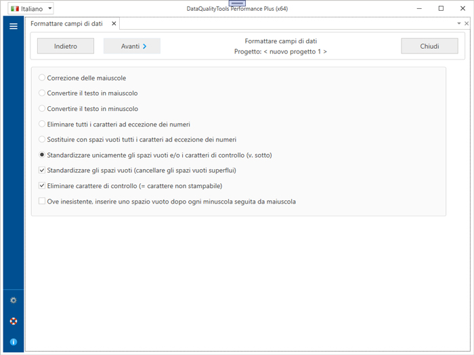This screenshot has width=474, height=355.
Task: Enable Ove inesistente inserire spazio checkbox
Action: point(42,201)
